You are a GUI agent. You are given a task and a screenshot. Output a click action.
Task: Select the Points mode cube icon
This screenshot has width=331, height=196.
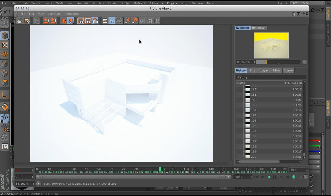coord(5,64)
